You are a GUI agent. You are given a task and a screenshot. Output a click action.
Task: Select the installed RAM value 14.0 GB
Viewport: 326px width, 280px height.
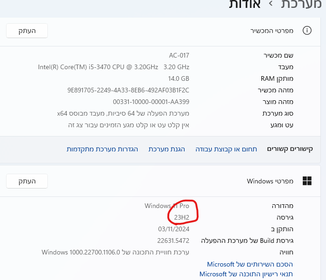179,78
